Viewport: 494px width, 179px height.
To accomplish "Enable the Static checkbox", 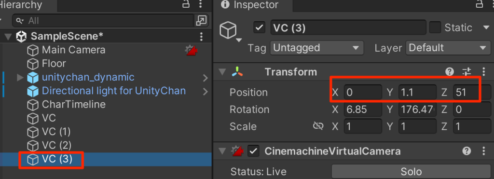I will point(435,28).
